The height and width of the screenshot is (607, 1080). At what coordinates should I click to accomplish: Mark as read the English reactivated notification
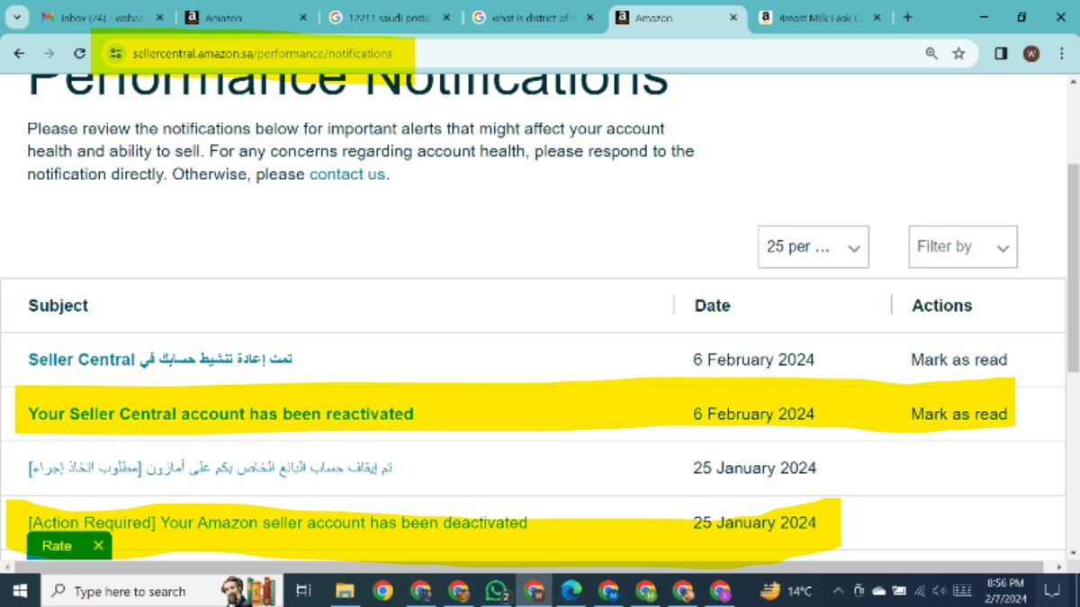(958, 414)
